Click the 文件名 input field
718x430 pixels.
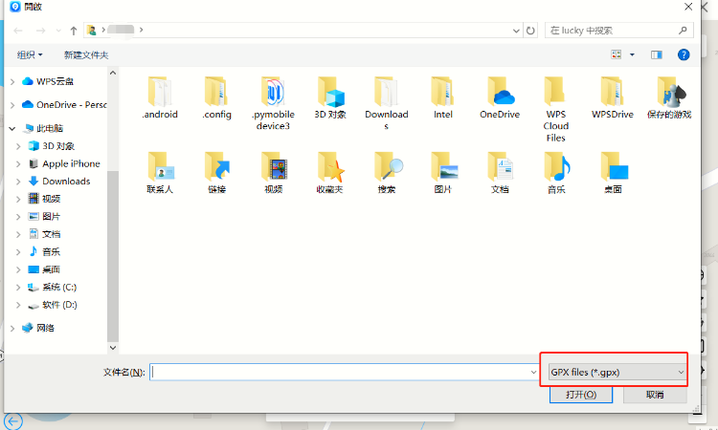[x=344, y=372]
